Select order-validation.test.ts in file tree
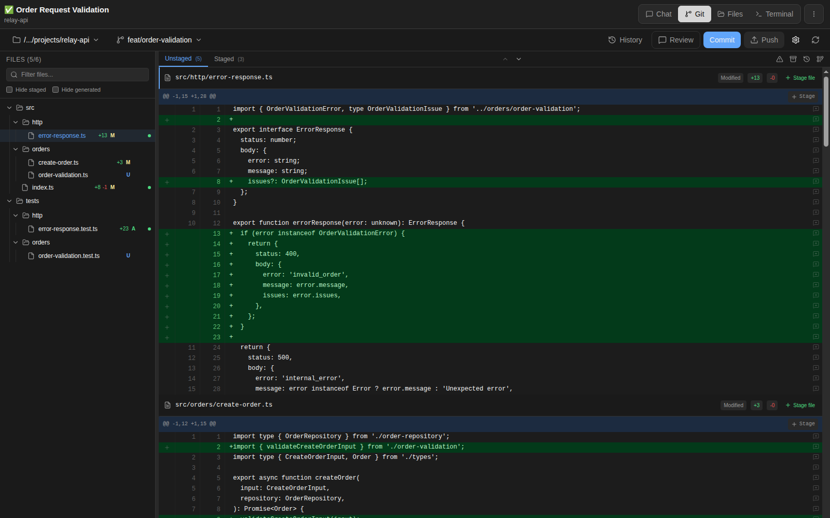The image size is (830, 518). tap(78, 256)
